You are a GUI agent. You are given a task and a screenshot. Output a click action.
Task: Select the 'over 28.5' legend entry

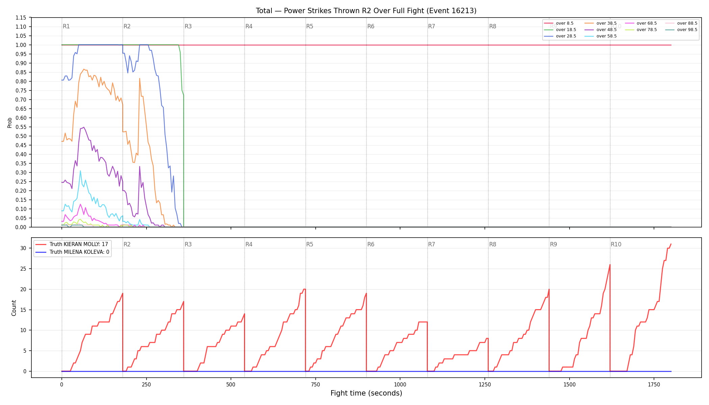(560, 36)
